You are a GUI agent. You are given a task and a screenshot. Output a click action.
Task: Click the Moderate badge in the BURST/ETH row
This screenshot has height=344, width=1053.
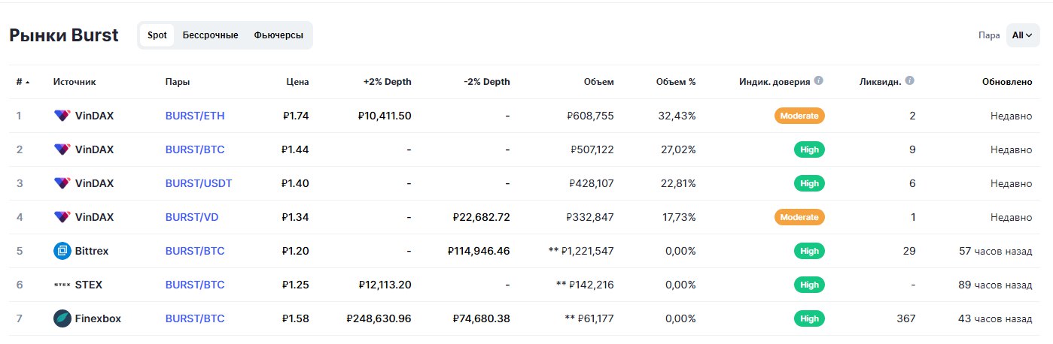point(799,116)
